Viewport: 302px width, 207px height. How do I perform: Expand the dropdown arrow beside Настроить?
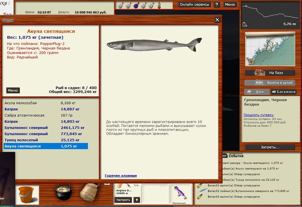pos(137,200)
